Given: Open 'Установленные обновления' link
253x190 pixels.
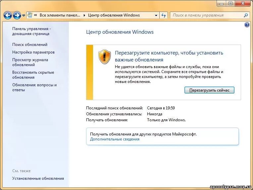Looking at the screenshot, I should click(38, 178).
